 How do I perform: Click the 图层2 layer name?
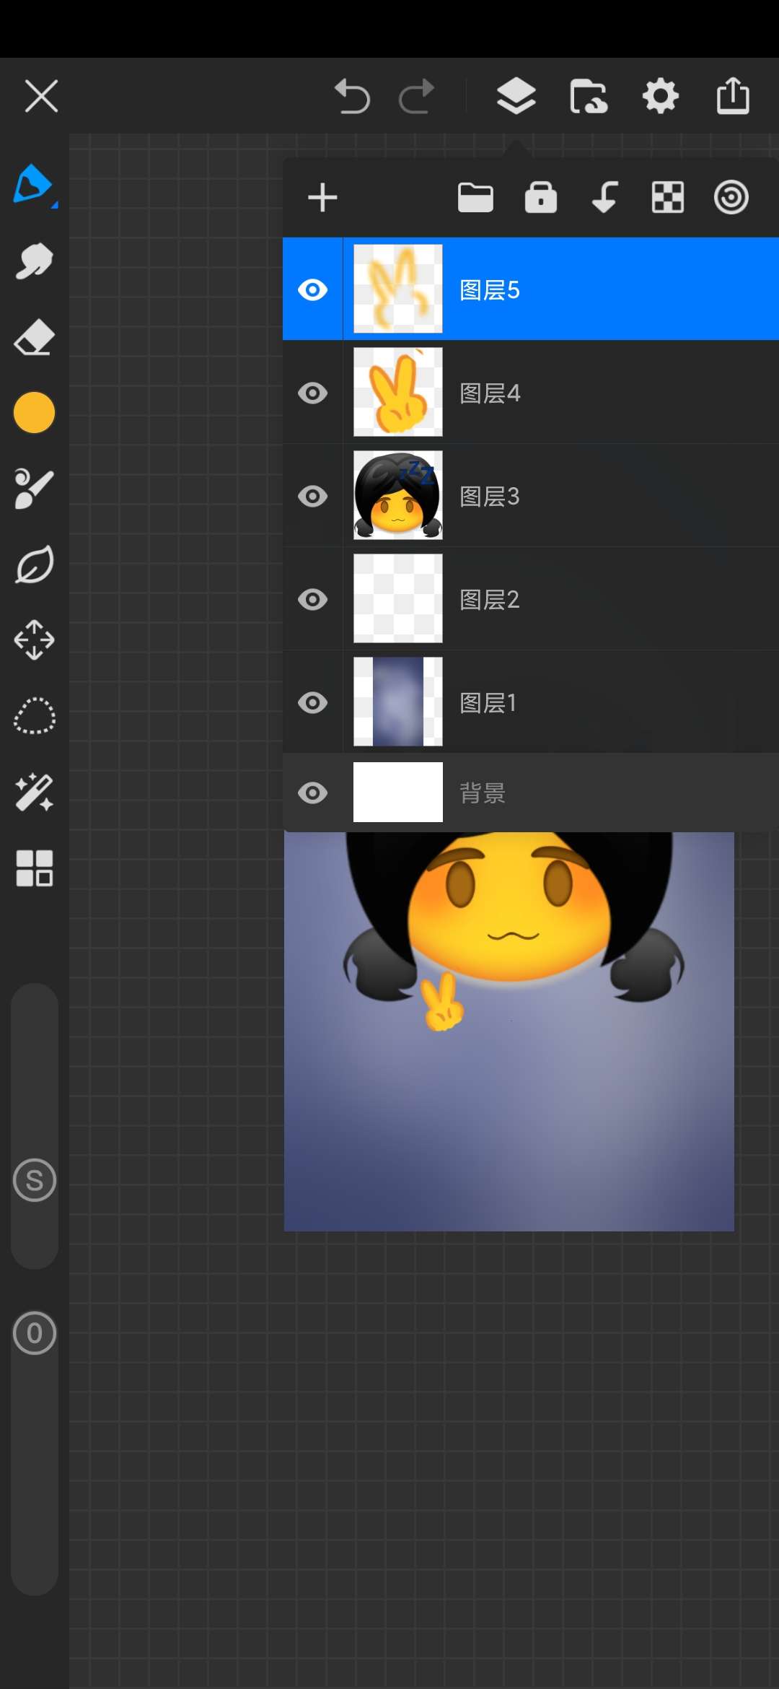point(490,600)
